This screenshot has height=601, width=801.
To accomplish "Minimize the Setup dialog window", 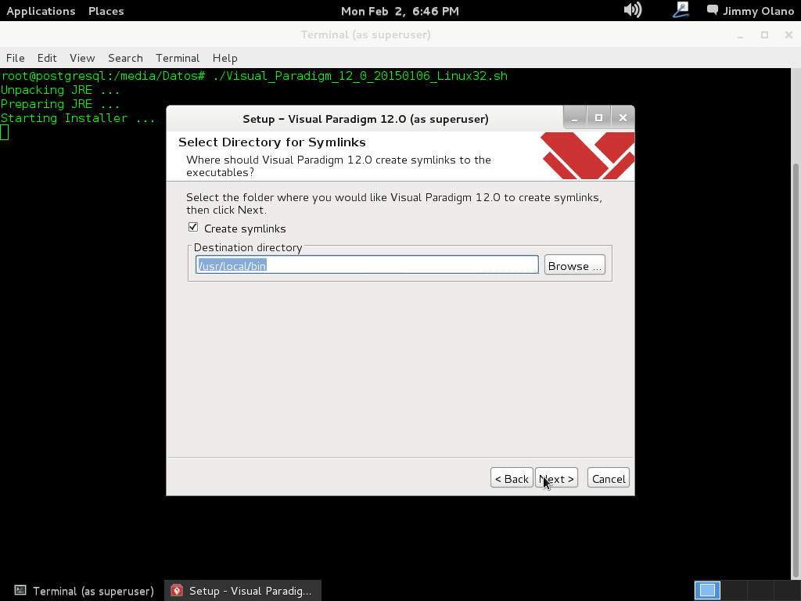I will [x=575, y=118].
